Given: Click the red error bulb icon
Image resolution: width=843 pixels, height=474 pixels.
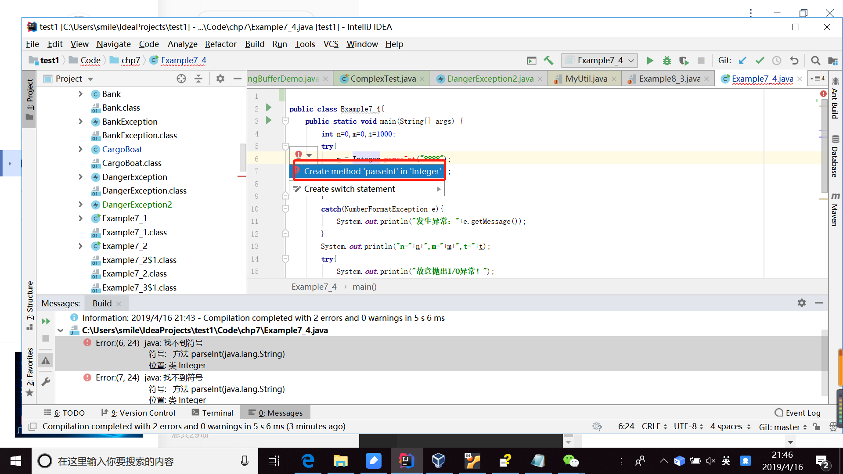Looking at the screenshot, I should point(299,154).
